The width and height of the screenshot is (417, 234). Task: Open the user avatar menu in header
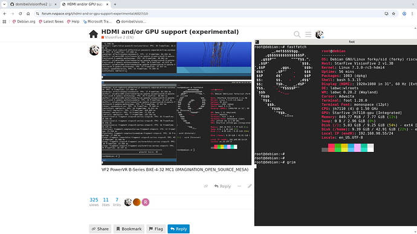click(x=319, y=34)
